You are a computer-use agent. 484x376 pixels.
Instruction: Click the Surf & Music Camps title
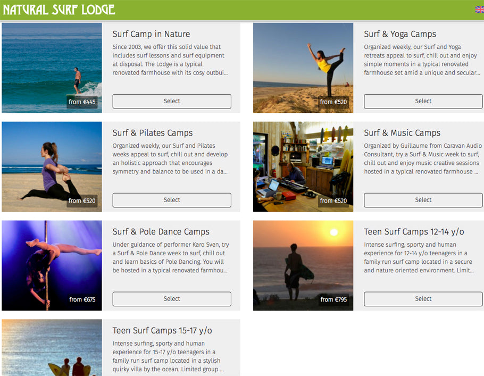click(x=402, y=133)
